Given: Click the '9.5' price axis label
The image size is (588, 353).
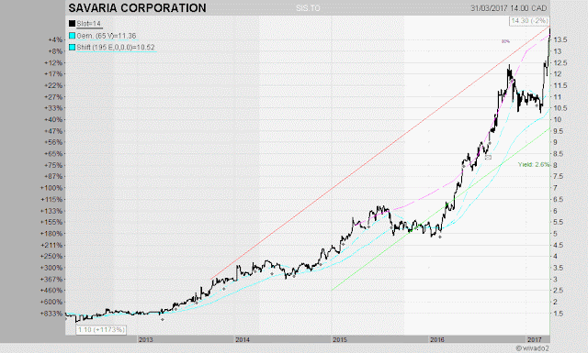Looking at the screenshot, I should (x=559, y=131).
